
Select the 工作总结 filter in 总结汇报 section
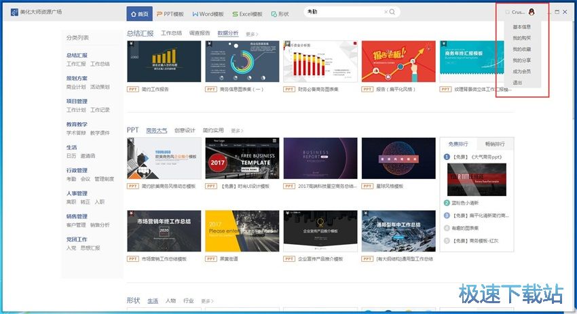pos(172,33)
